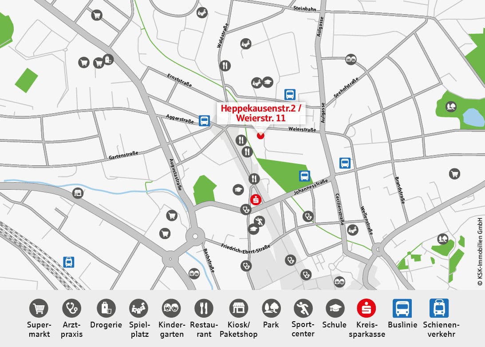Click the Heppekausenstr.2 / Weierstr. 11 address label
Viewport: 485px width, 347px height.
tap(261, 113)
